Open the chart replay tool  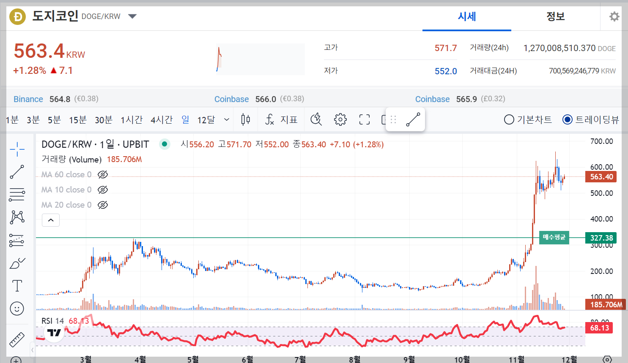[x=316, y=120]
